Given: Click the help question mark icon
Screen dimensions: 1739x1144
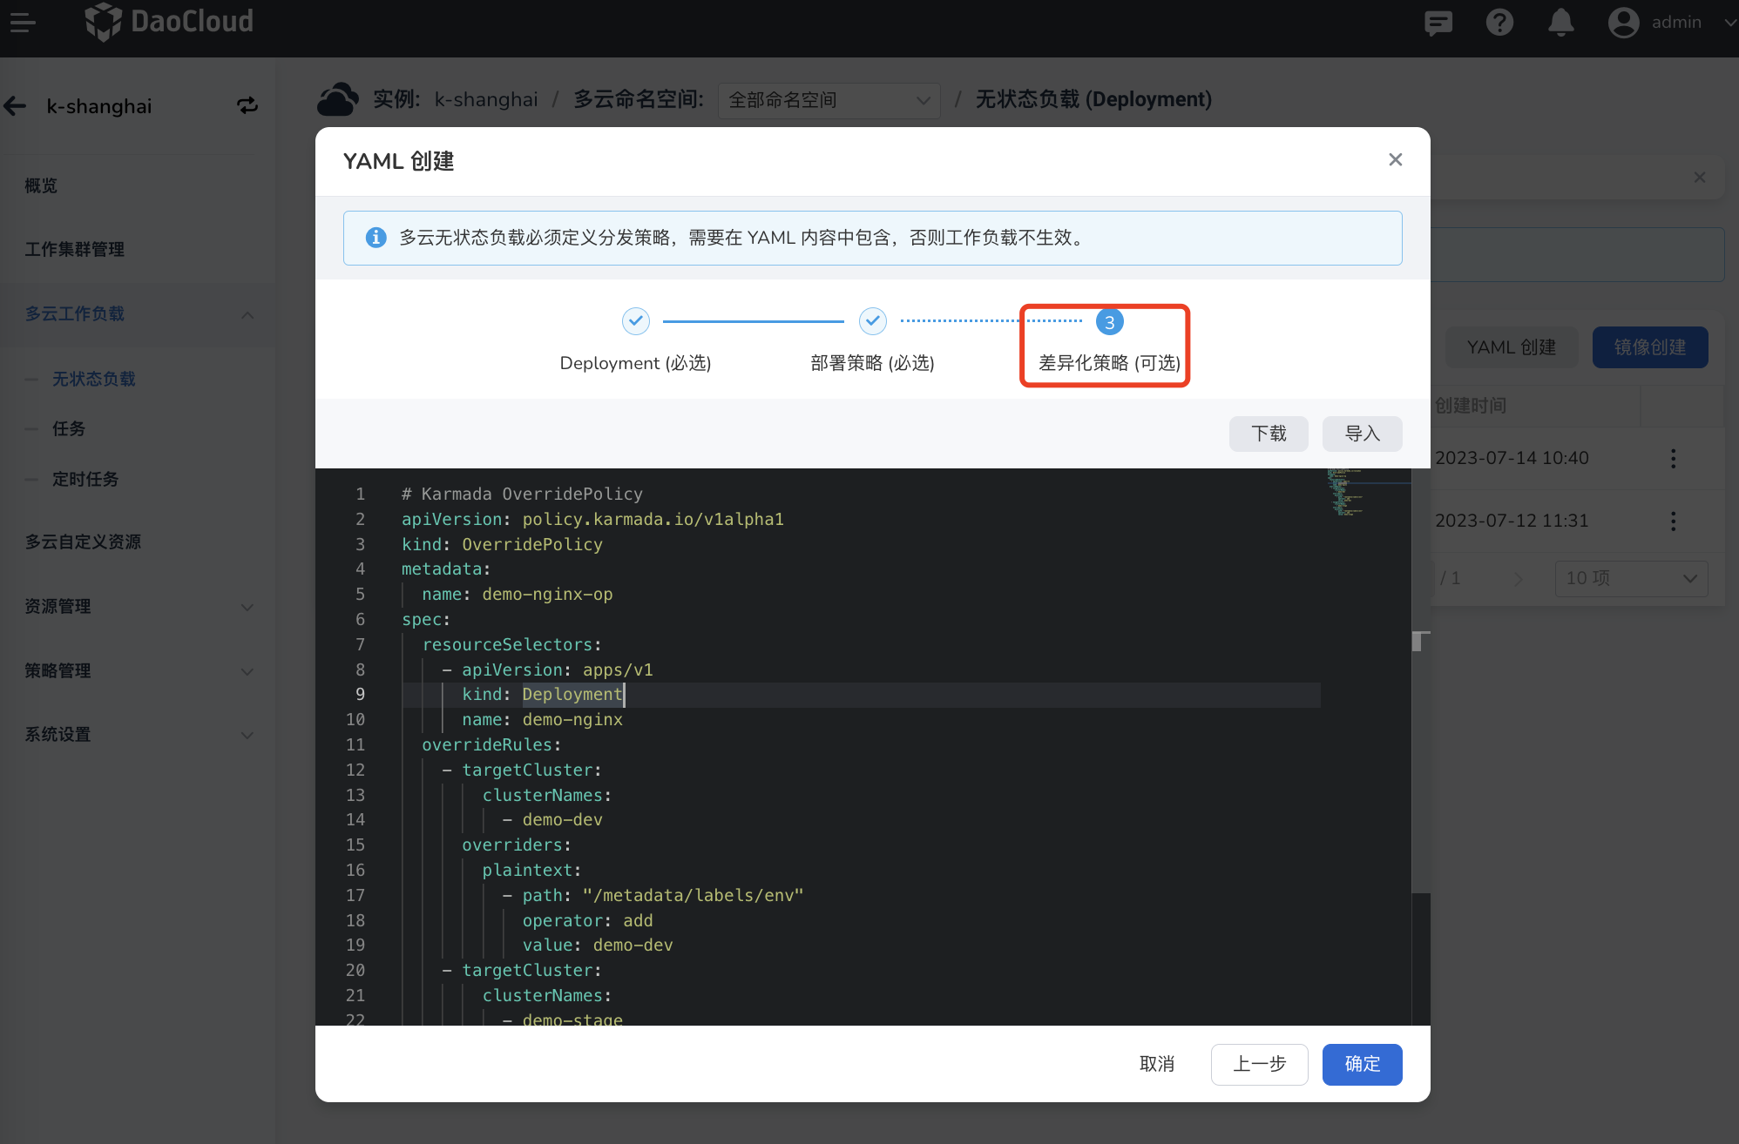Looking at the screenshot, I should coord(1499,23).
